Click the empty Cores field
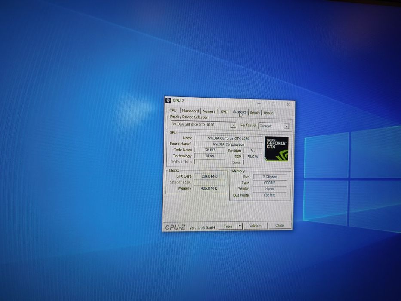This screenshot has height=301, width=401. (x=253, y=163)
